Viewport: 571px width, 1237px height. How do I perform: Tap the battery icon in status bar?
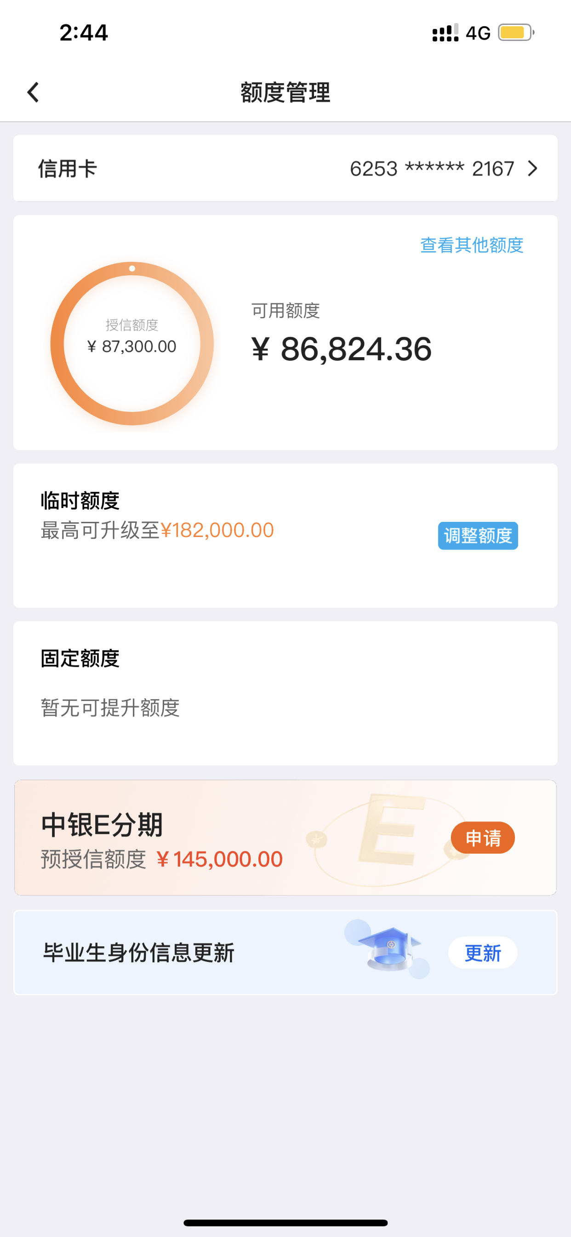pyautogui.click(x=516, y=33)
